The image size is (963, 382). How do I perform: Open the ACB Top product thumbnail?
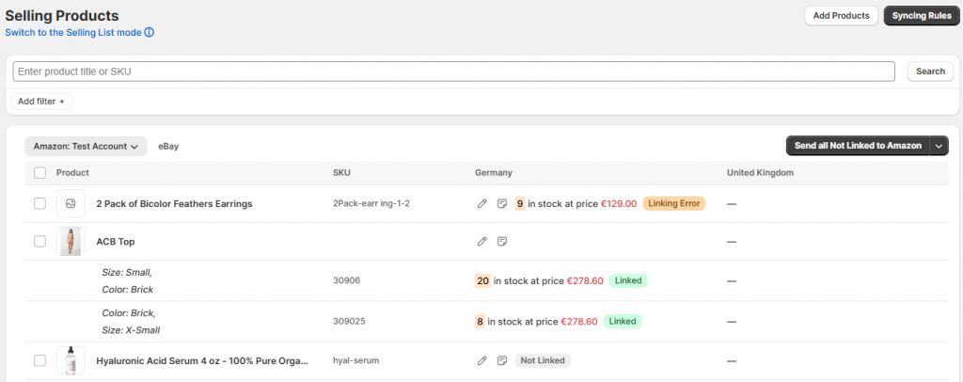pos(70,242)
